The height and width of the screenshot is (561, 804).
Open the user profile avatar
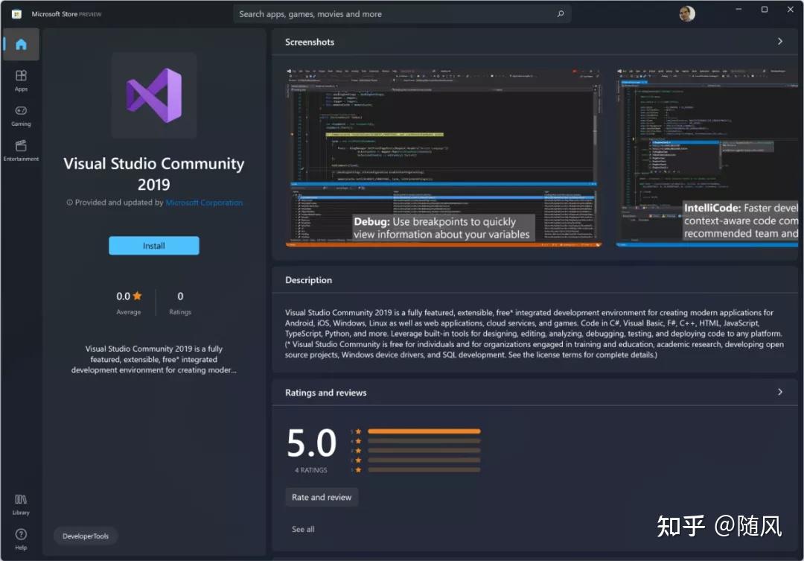pyautogui.click(x=686, y=13)
